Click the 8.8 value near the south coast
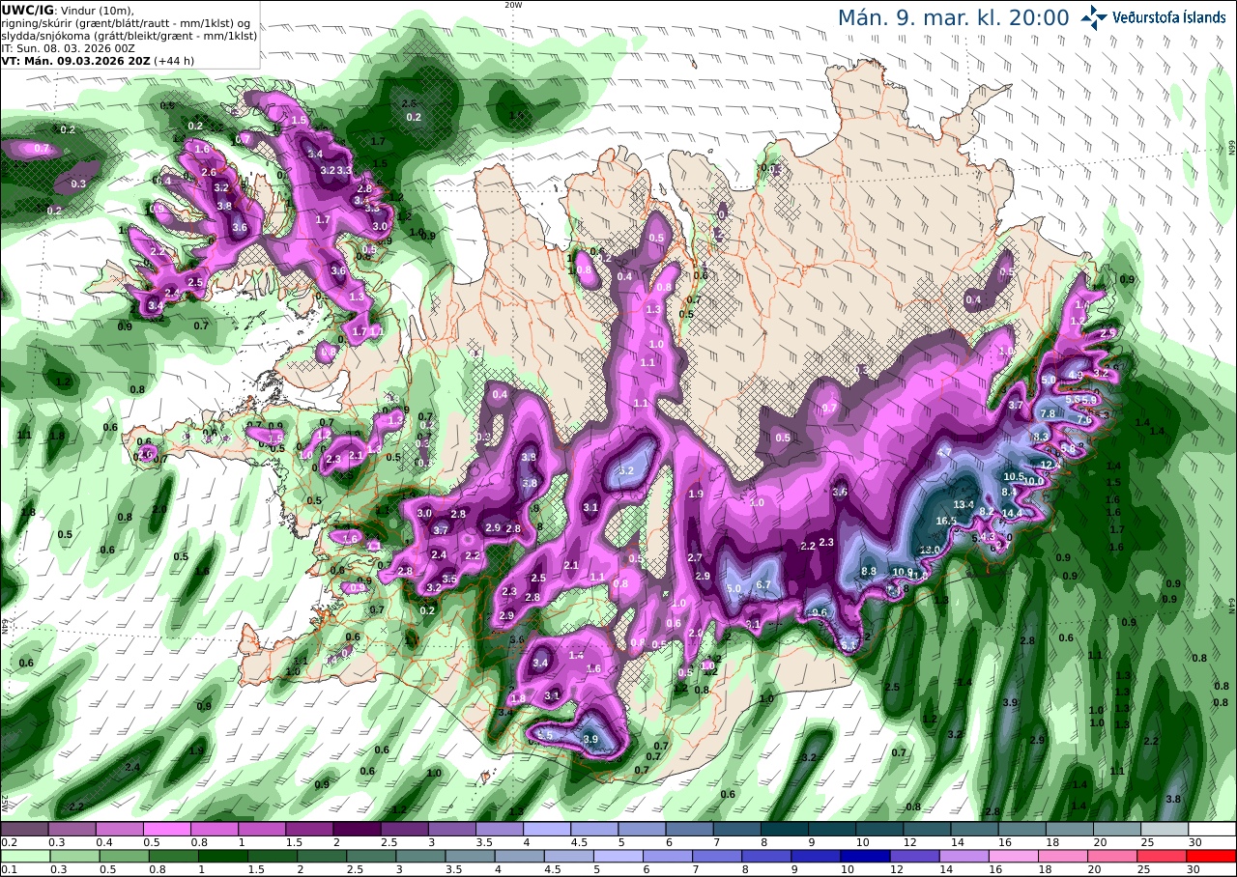Viewport: 1237px width, 877px height. point(869,571)
